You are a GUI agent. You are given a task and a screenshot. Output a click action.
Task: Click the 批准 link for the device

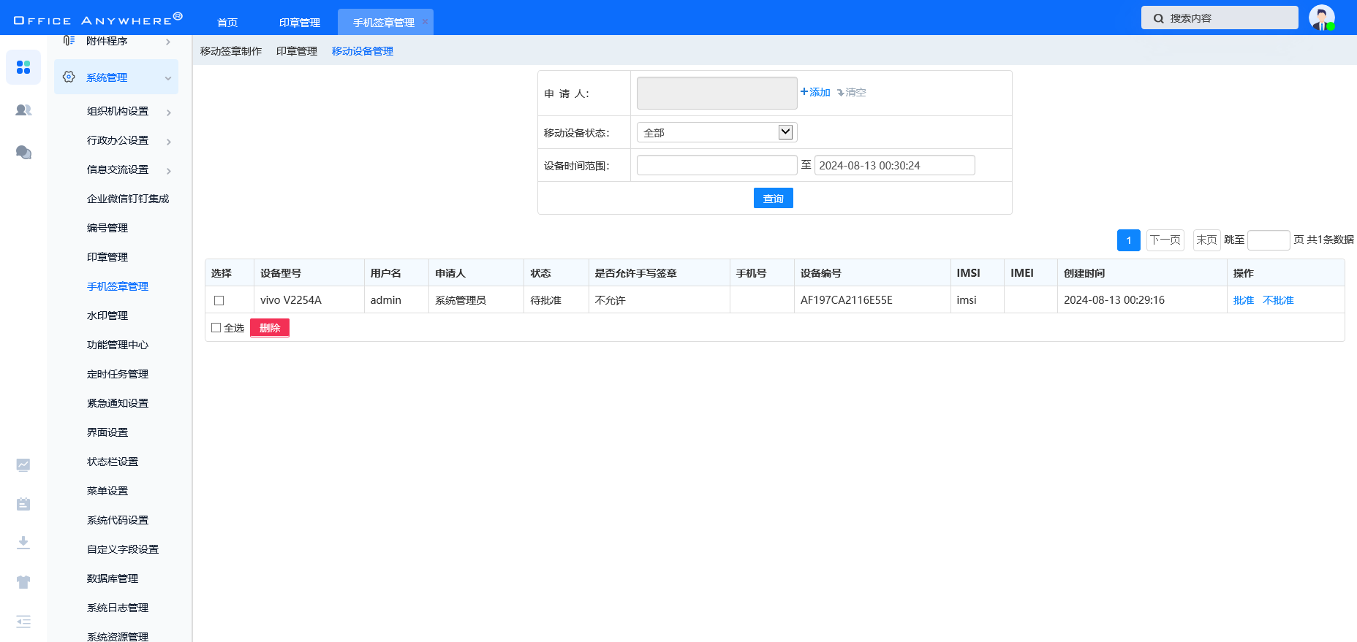(x=1243, y=300)
